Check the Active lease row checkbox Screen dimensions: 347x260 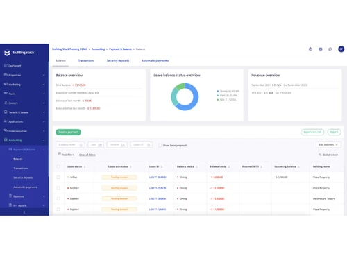[x=58, y=177]
